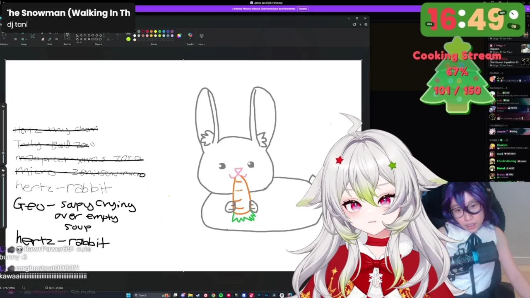This screenshot has width=530, height=298.
Task: Open Photoshop from the taskbar
Action: [x=259, y=295]
